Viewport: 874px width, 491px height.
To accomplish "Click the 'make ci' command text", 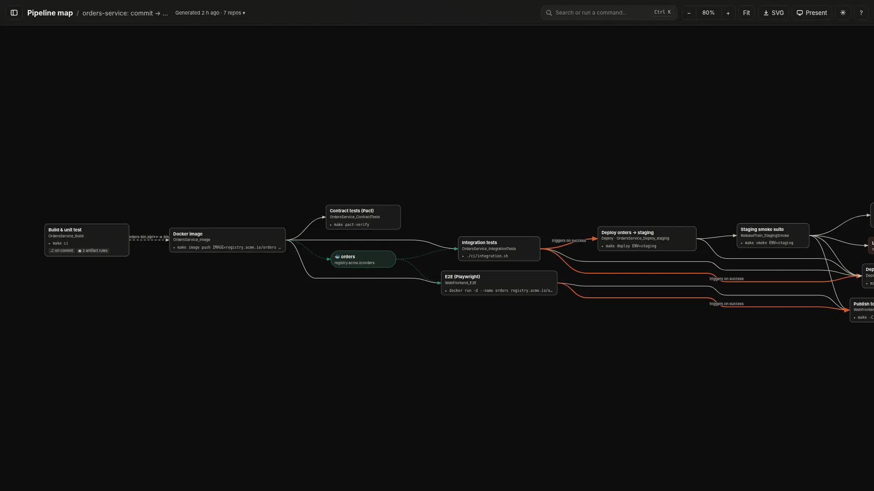I will pos(60,243).
